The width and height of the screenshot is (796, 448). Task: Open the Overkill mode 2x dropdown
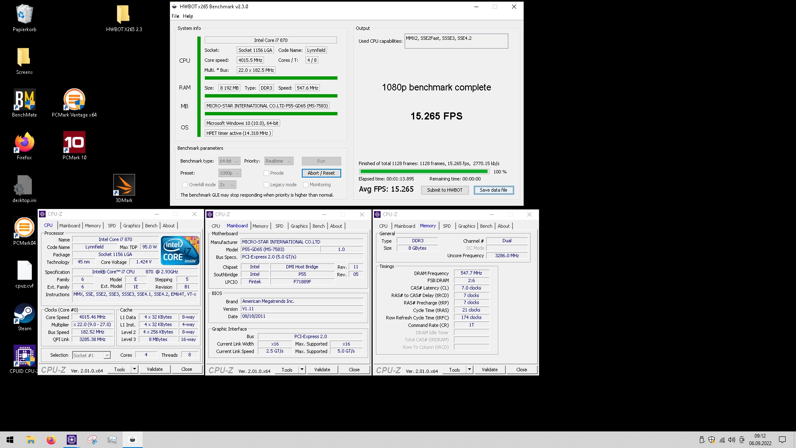click(x=227, y=185)
